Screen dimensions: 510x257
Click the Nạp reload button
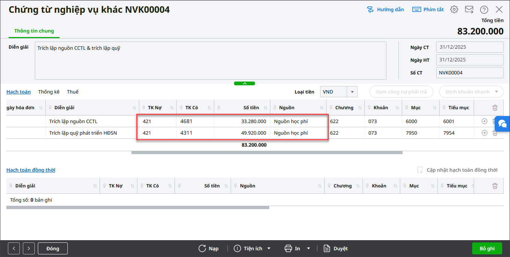pyautogui.click(x=209, y=248)
